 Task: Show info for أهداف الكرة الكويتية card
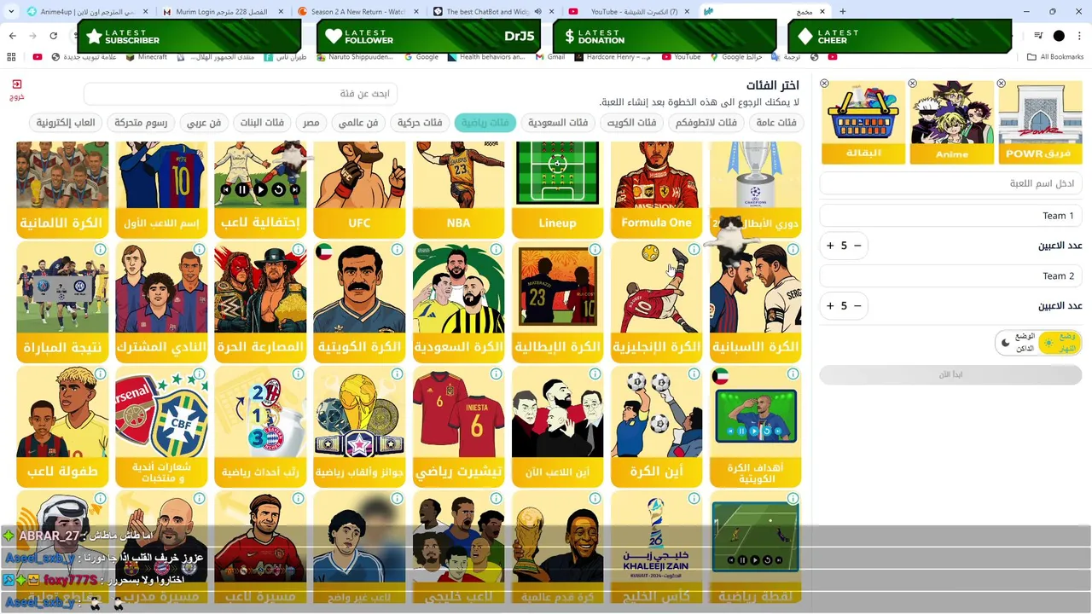[x=793, y=374]
